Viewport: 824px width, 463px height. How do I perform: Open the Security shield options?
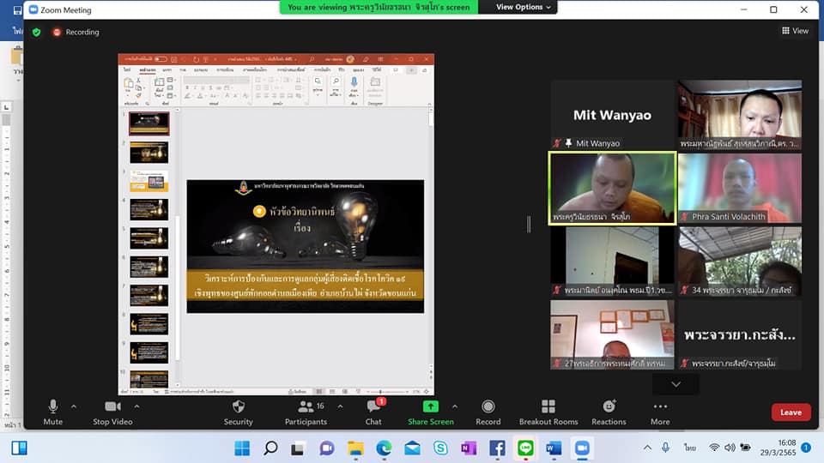(x=238, y=412)
